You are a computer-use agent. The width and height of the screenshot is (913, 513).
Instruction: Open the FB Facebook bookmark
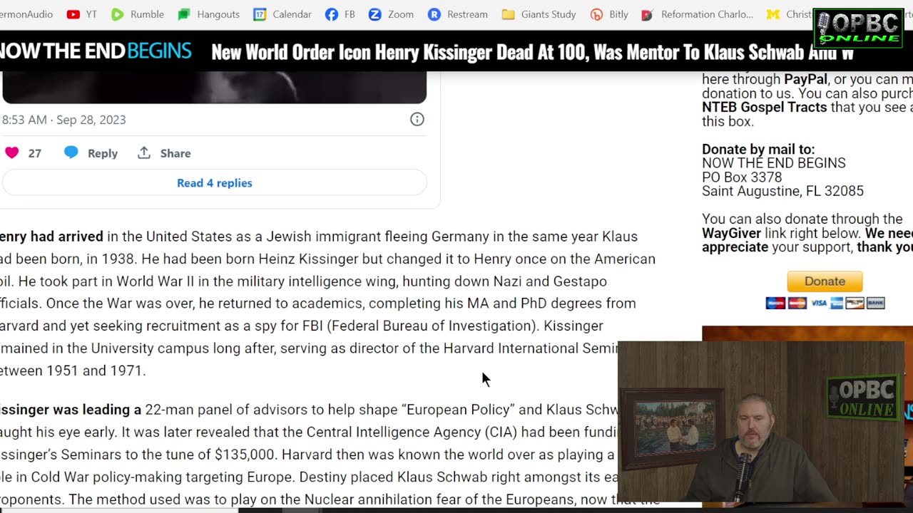tap(340, 14)
